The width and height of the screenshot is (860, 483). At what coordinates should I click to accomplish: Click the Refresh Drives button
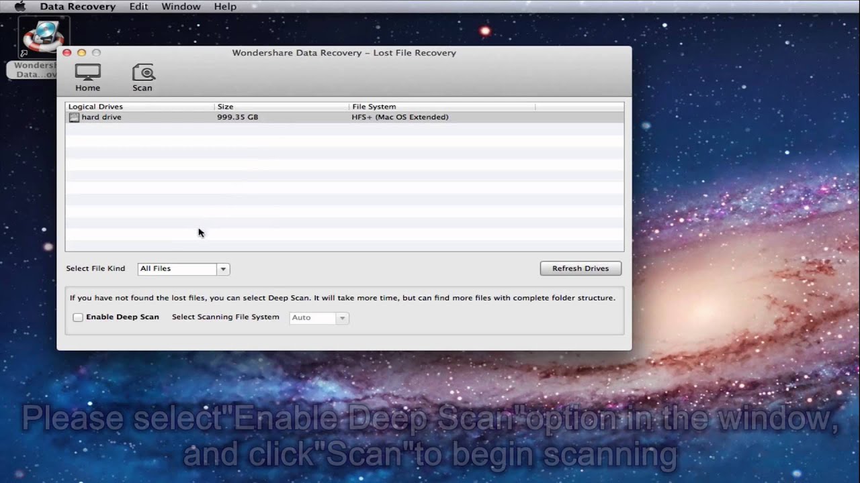click(x=580, y=268)
